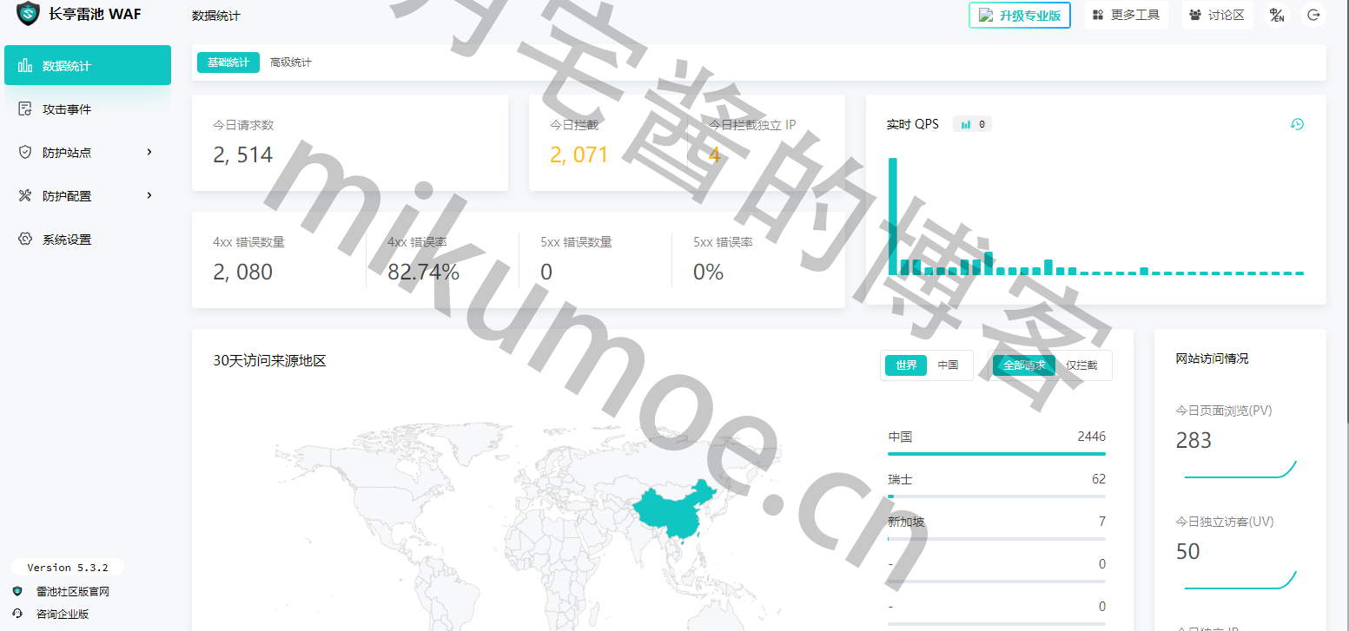This screenshot has height=631, width=1349.
Task: Click the 数据统计 page title in header
Action: tap(216, 16)
